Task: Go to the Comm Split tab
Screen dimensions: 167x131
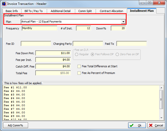Action: 85,11
